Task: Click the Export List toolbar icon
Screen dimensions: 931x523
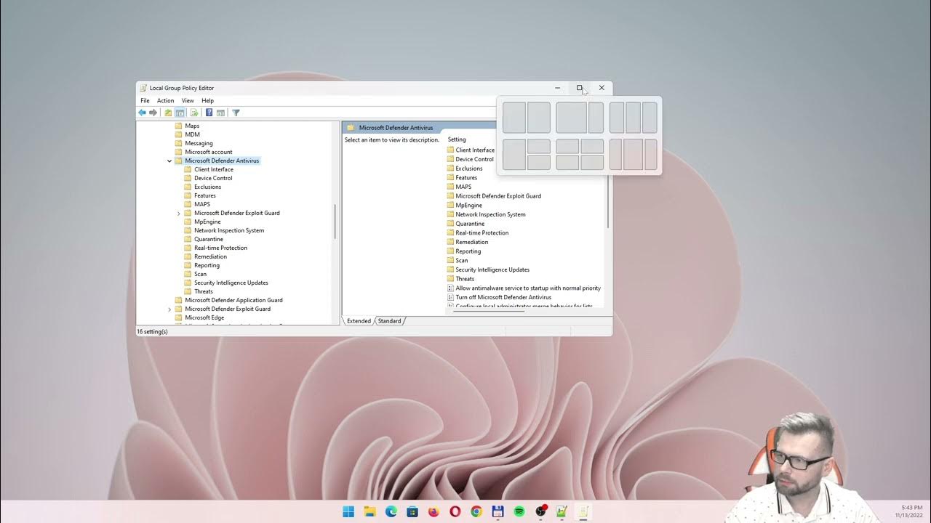Action: (x=194, y=113)
